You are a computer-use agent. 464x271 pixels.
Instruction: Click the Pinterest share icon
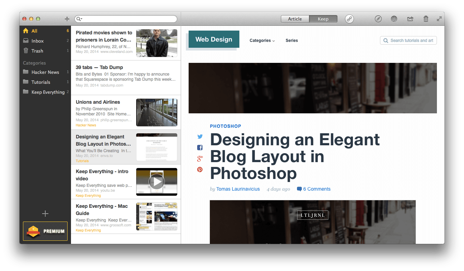[x=200, y=170]
